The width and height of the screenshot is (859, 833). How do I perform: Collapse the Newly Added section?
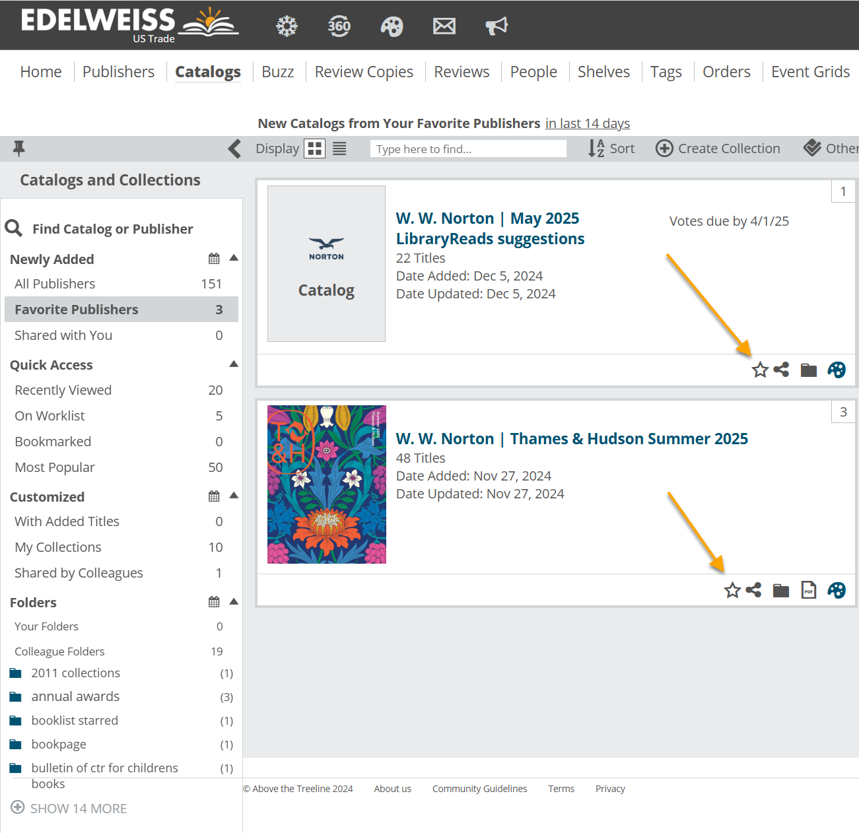point(234,258)
